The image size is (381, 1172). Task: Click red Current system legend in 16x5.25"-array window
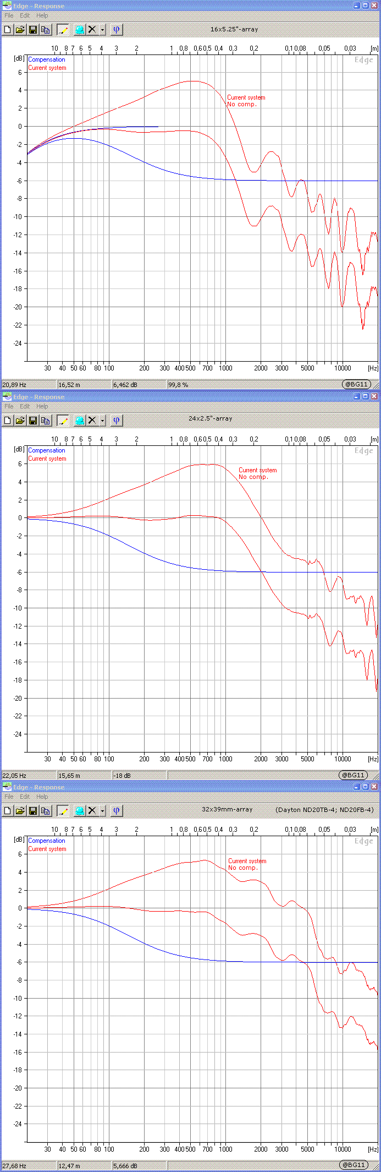point(47,68)
